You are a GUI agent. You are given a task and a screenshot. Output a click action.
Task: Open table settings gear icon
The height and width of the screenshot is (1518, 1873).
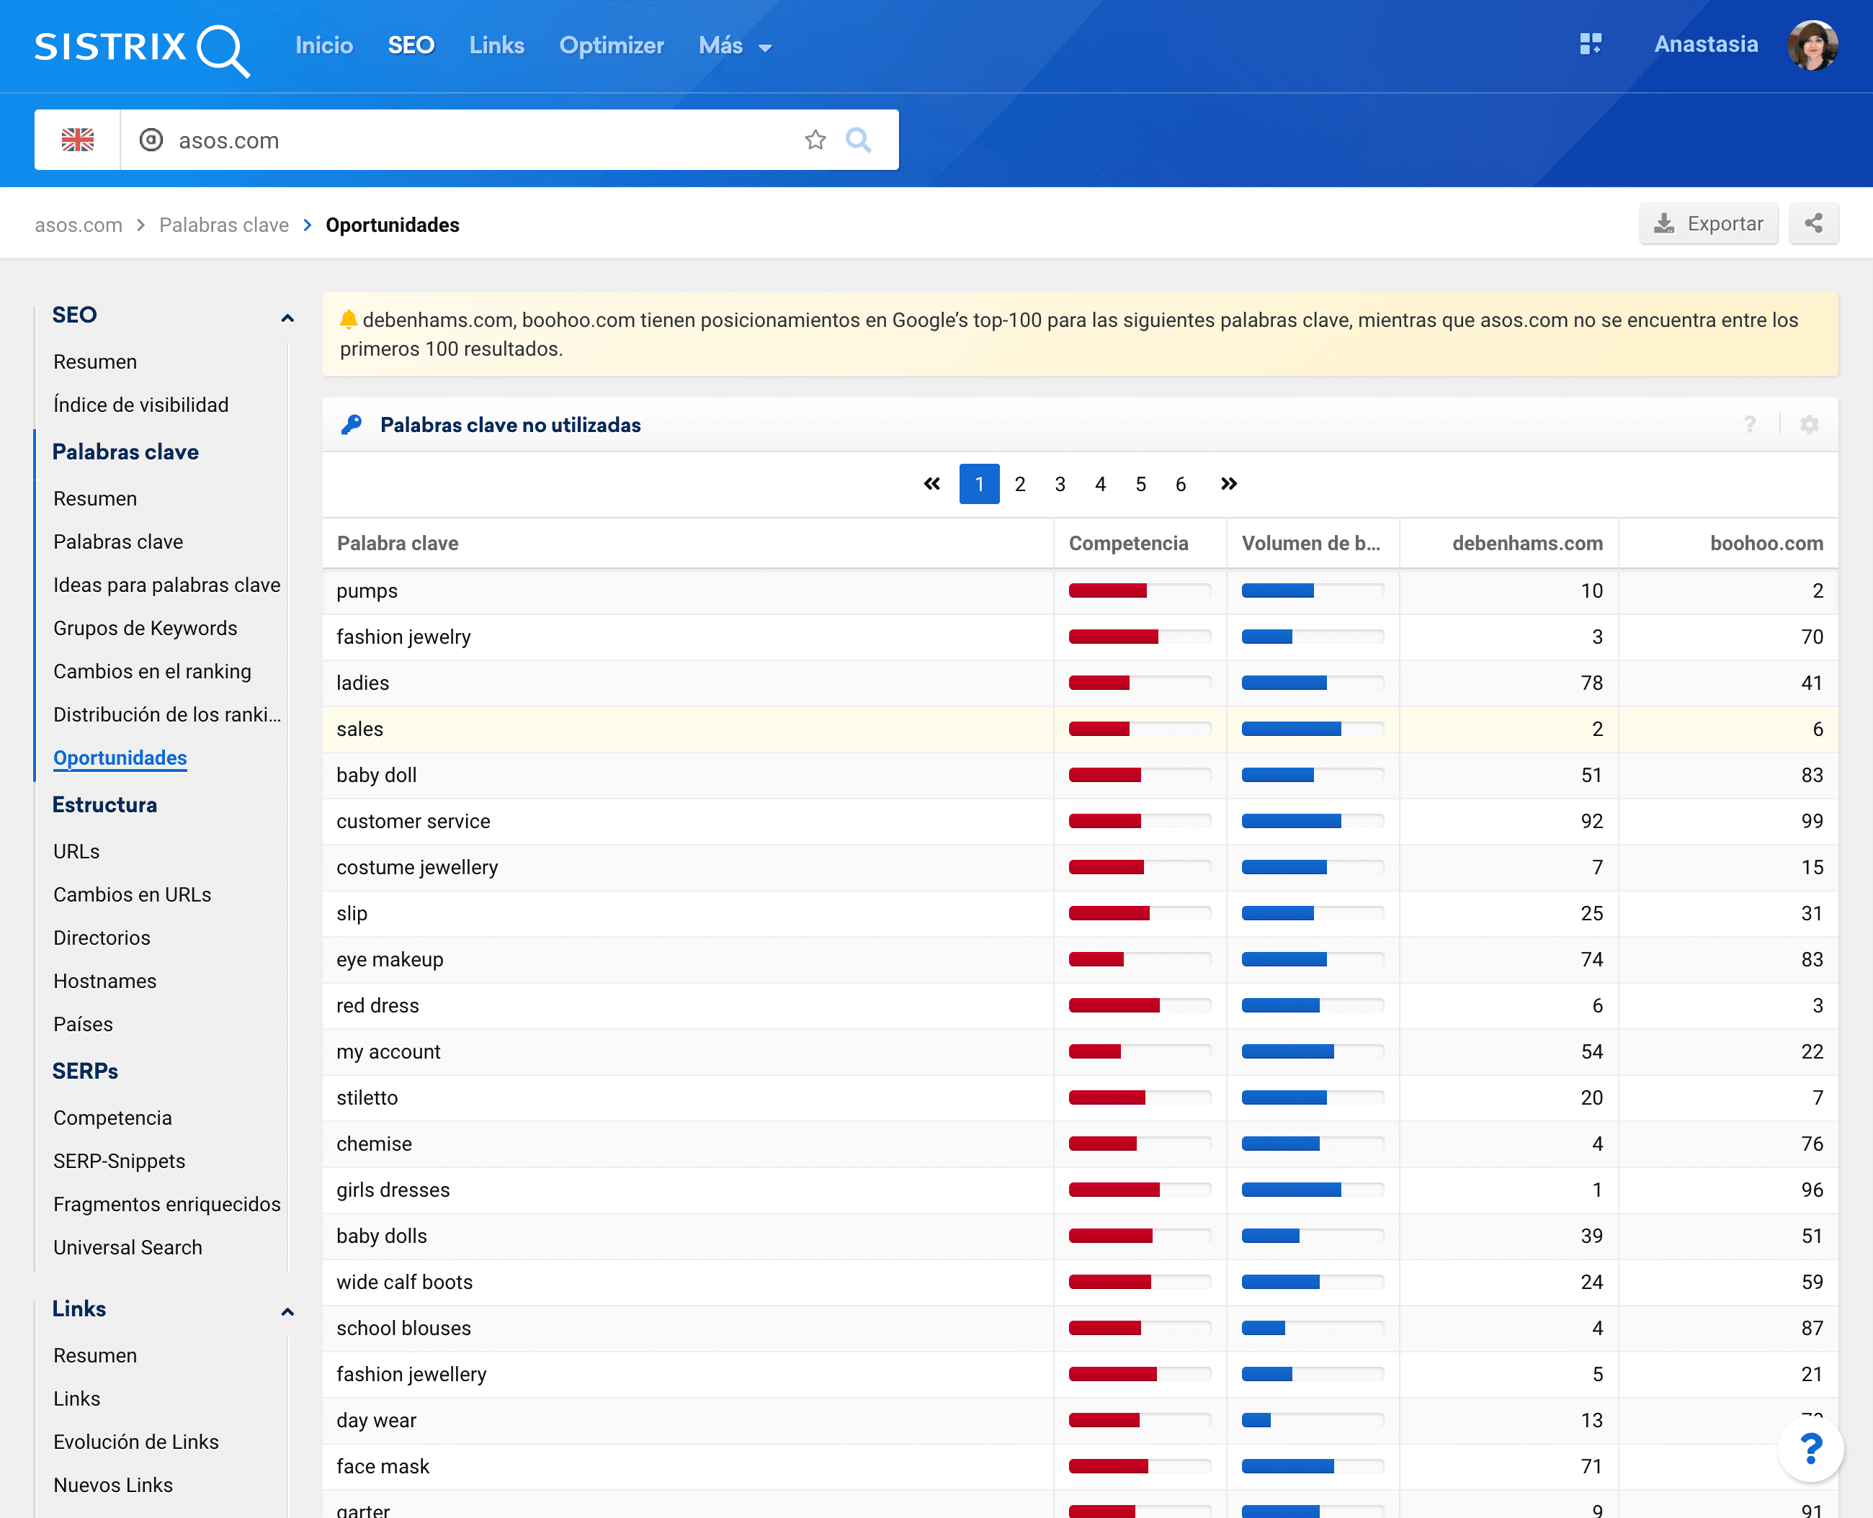(x=1808, y=425)
